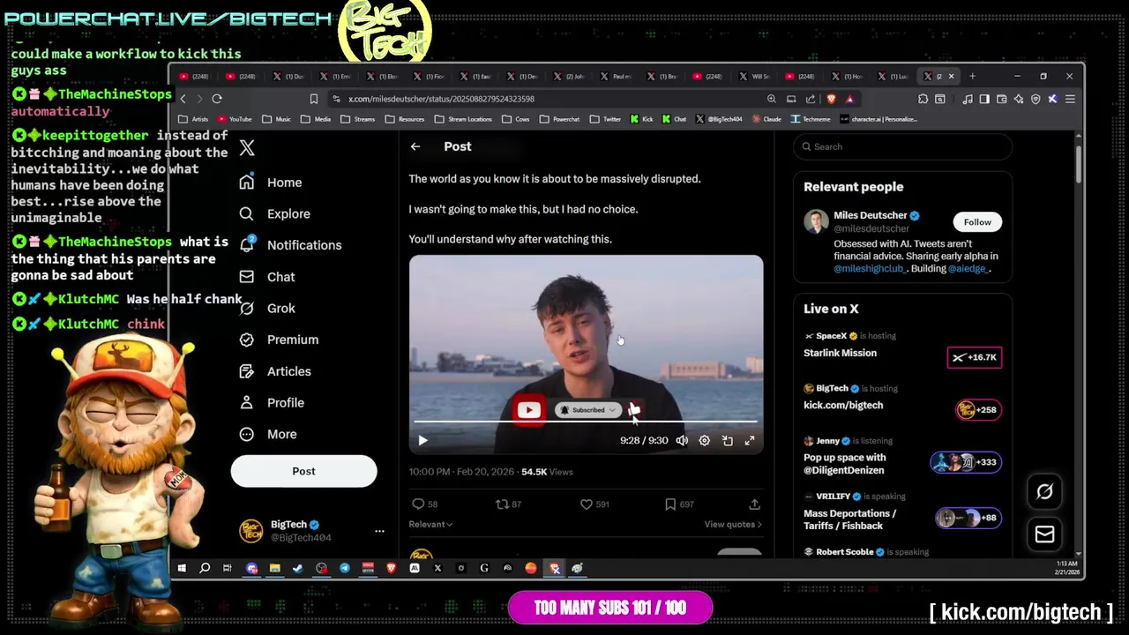This screenshot has width=1129, height=635.
Task: Open the floating Grok button at right edge
Action: coord(1044,491)
